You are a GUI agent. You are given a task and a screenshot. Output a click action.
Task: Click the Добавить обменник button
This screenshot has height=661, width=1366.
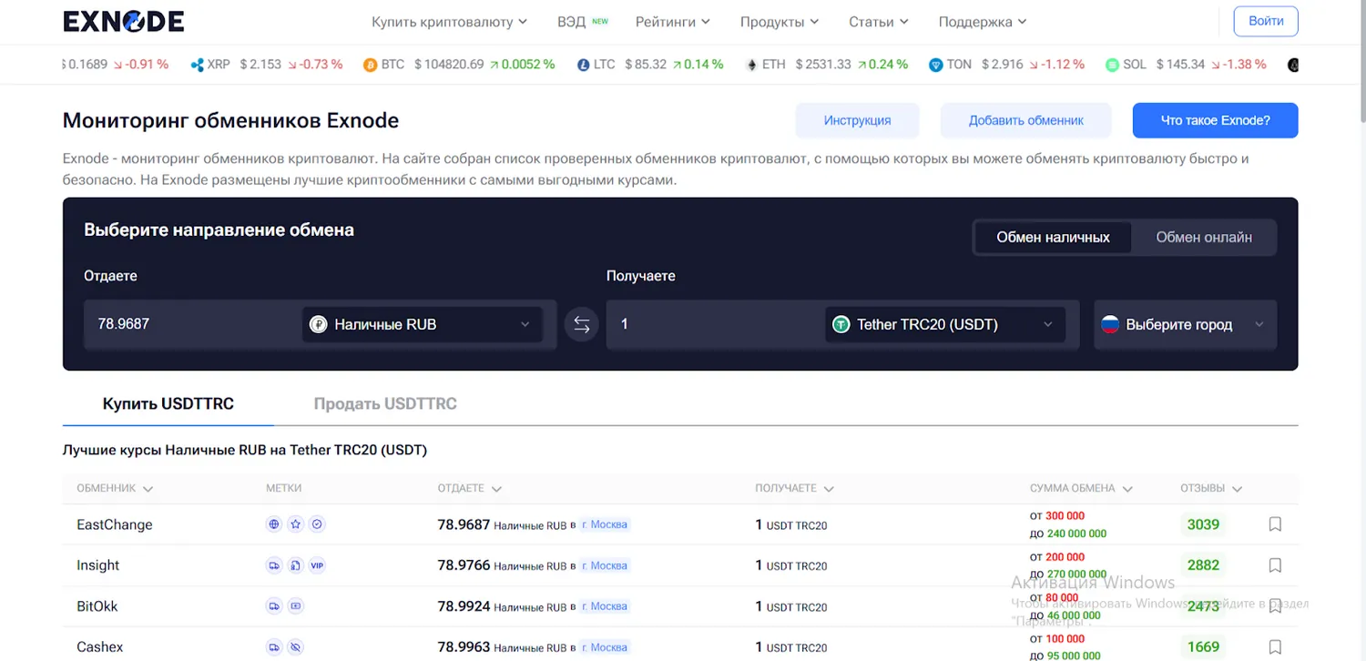click(x=1025, y=120)
